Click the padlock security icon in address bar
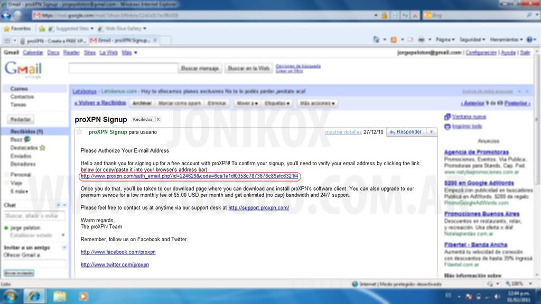This screenshot has width=541, height=304. tap(384, 15)
